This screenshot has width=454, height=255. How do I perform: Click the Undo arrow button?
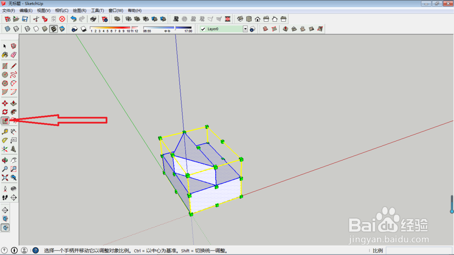pyautogui.click(x=74, y=19)
